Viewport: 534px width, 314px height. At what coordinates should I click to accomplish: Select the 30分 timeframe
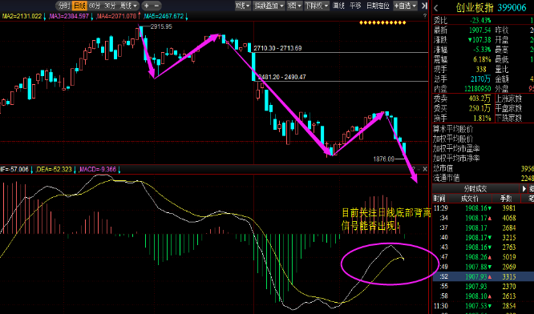110,6
